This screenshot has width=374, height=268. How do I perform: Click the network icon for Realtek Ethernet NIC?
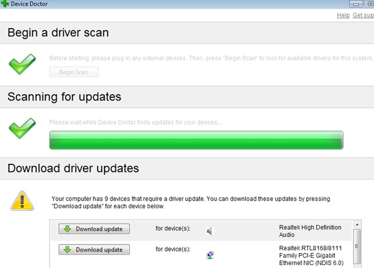coord(210,255)
